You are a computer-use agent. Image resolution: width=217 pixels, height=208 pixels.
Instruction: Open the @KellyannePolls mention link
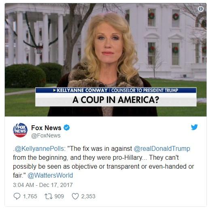[39, 149]
